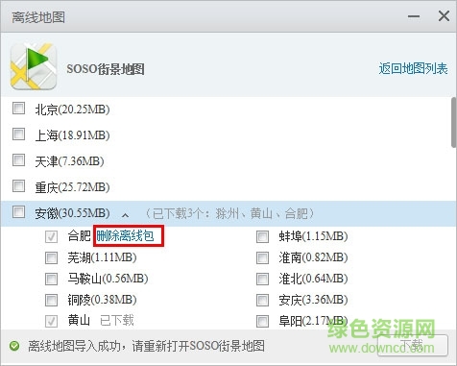The width and height of the screenshot is (457, 366).
Task: Select the 淮北(0.64MB) checkbox
Action: 262,279
